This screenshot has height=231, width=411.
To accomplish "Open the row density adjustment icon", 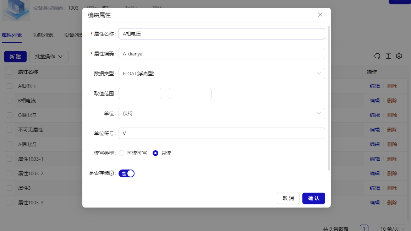I will (x=388, y=56).
